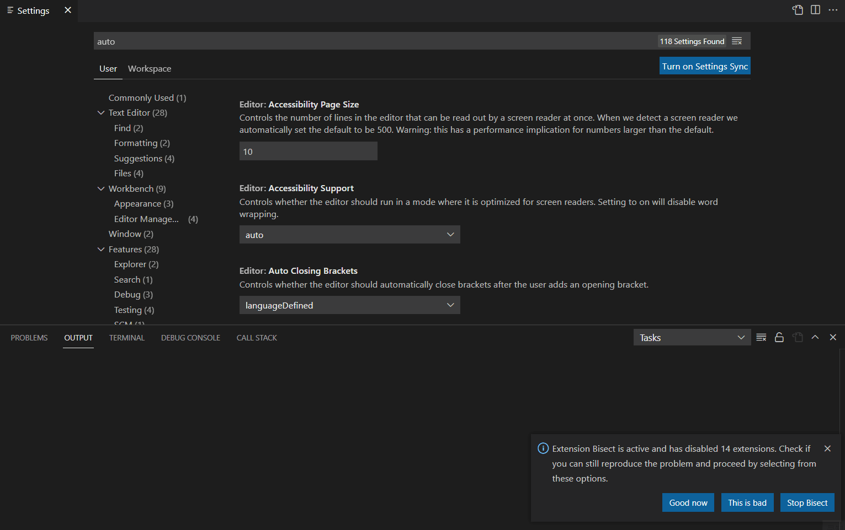Open the Debug Console panel
Viewport: 845px width, 530px height.
[190, 337]
